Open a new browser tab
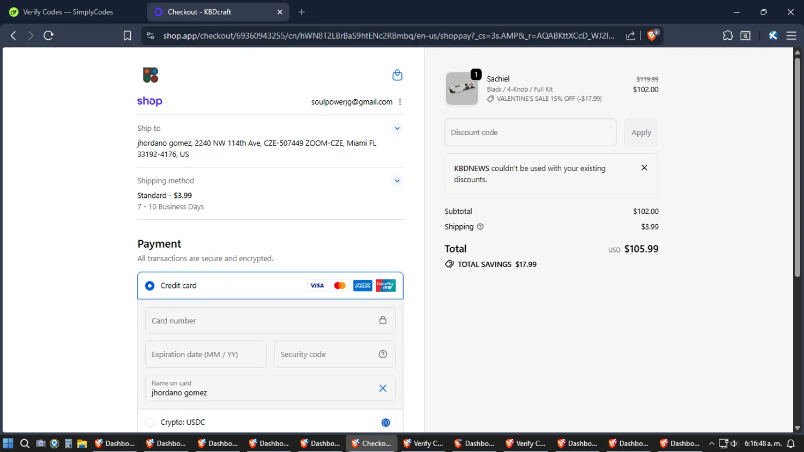 (302, 12)
